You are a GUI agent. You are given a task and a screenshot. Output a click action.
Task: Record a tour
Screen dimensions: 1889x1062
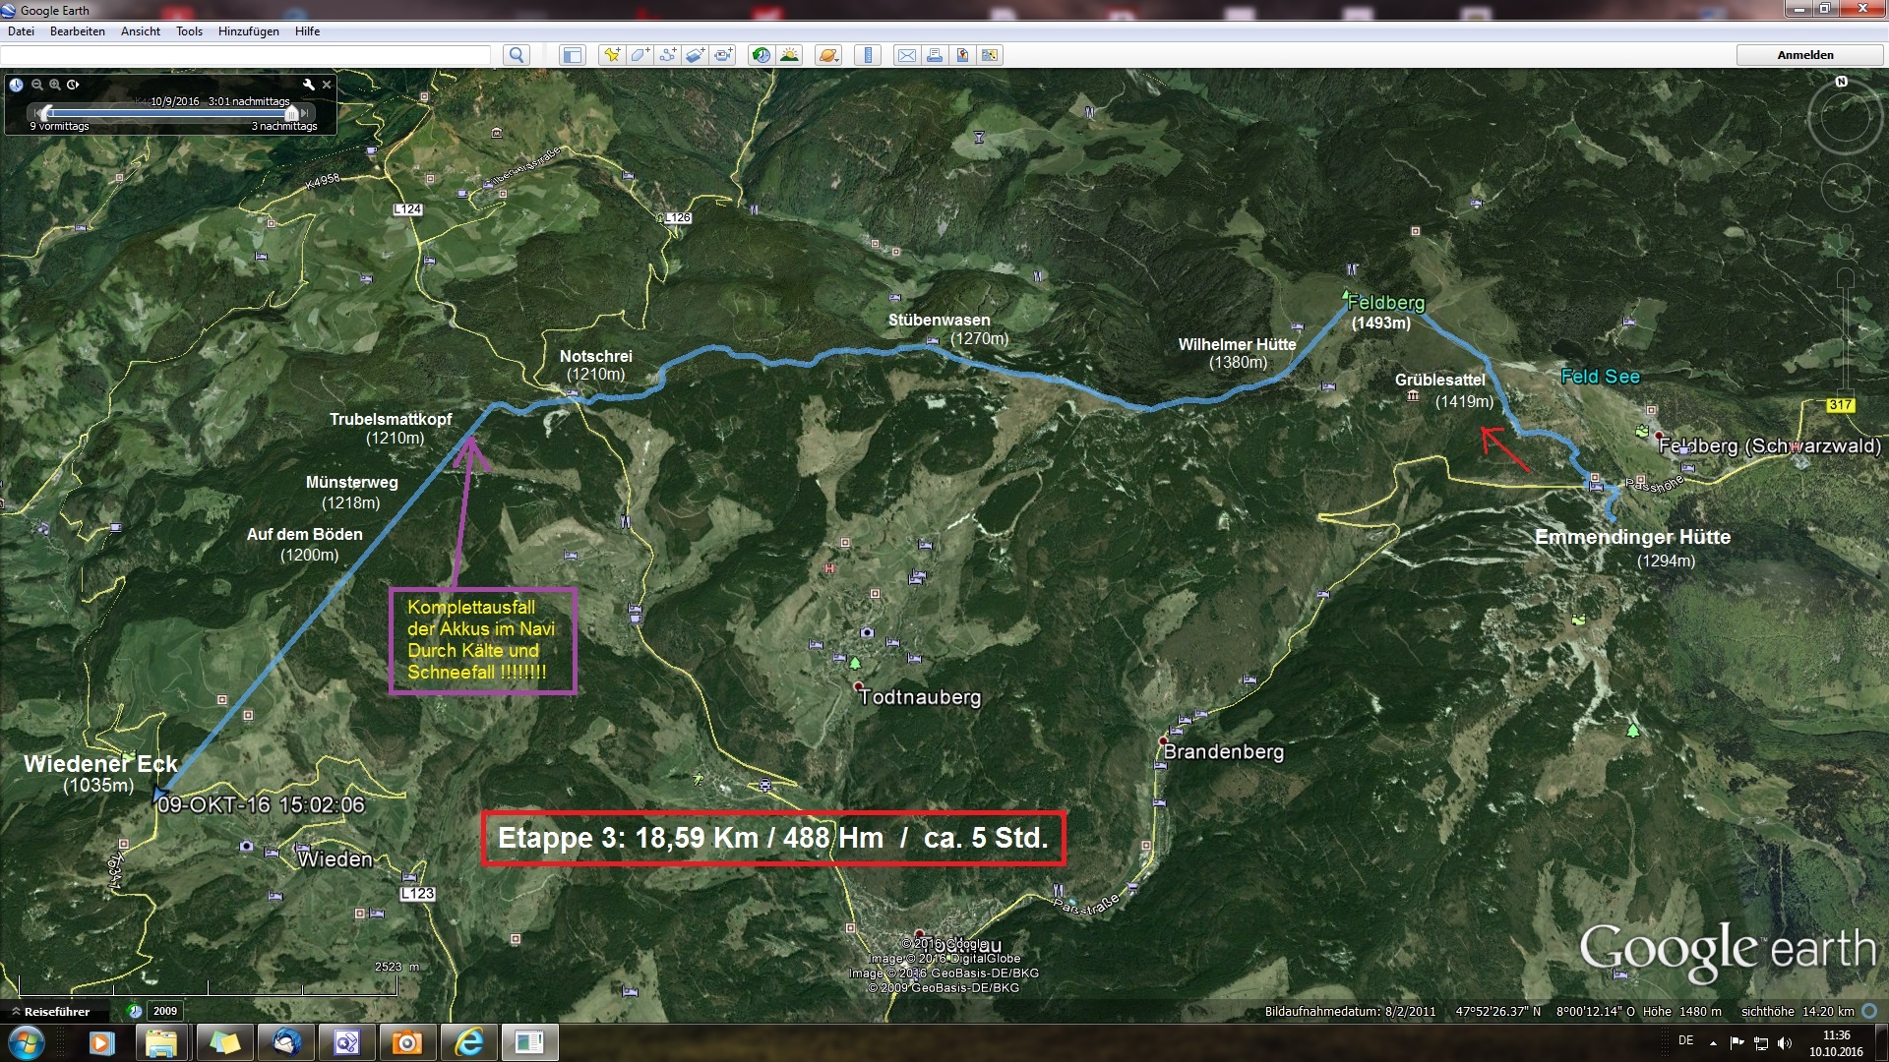coord(723,55)
